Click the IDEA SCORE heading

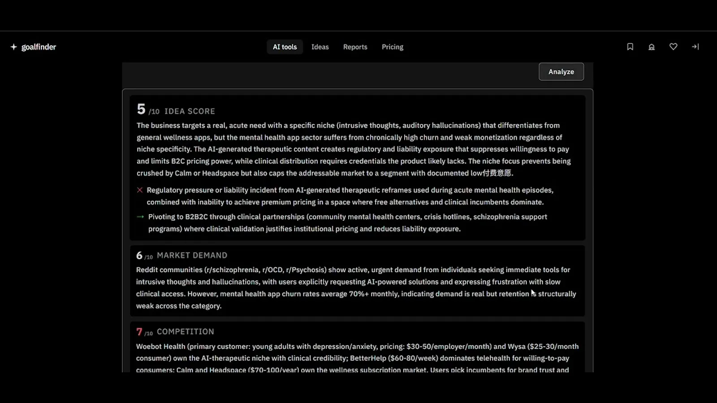[190, 111]
